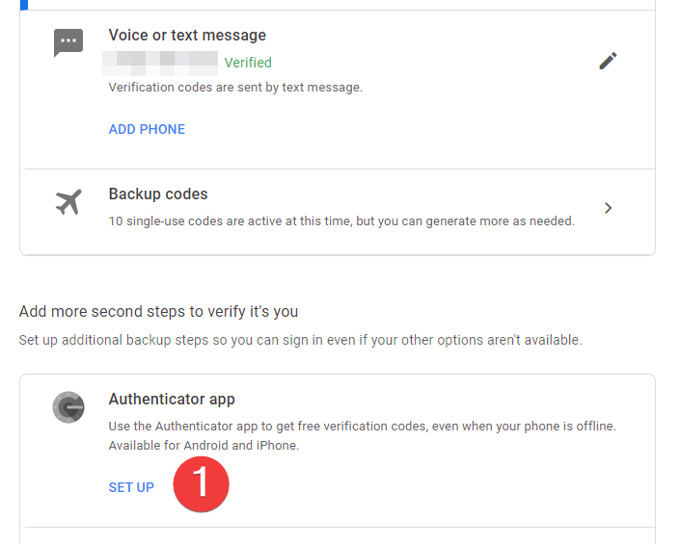Click ADD PHONE link
The image size is (680, 544).
[x=147, y=129]
